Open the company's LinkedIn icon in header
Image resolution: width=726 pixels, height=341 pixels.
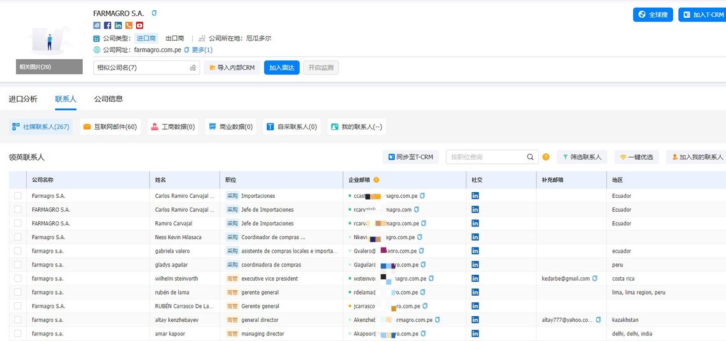coord(118,25)
